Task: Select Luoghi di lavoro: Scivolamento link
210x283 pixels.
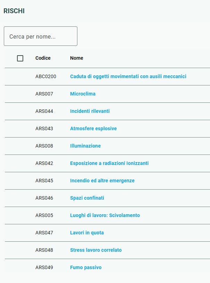Action: tap(105, 215)
